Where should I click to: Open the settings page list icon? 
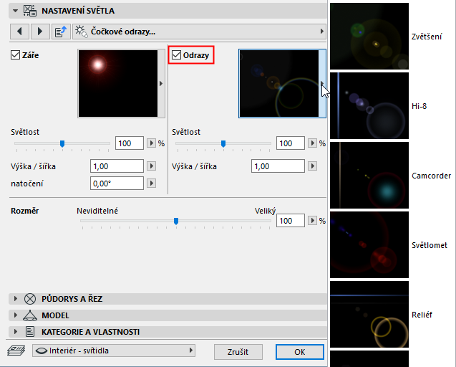click(61, 31)
